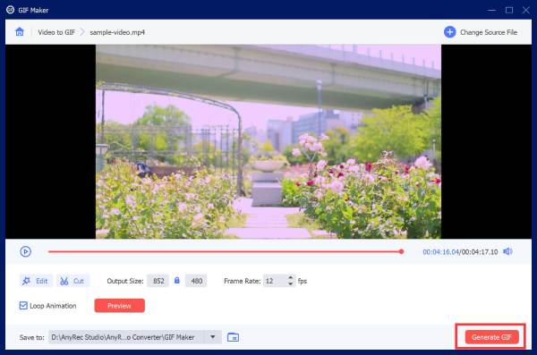Click the GIF Maker app logo icon

[x=10, y=10]
